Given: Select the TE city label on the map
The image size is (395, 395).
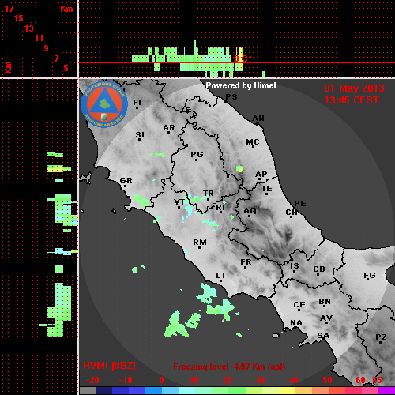Looking at the screenshot, I should coord(267,189).
